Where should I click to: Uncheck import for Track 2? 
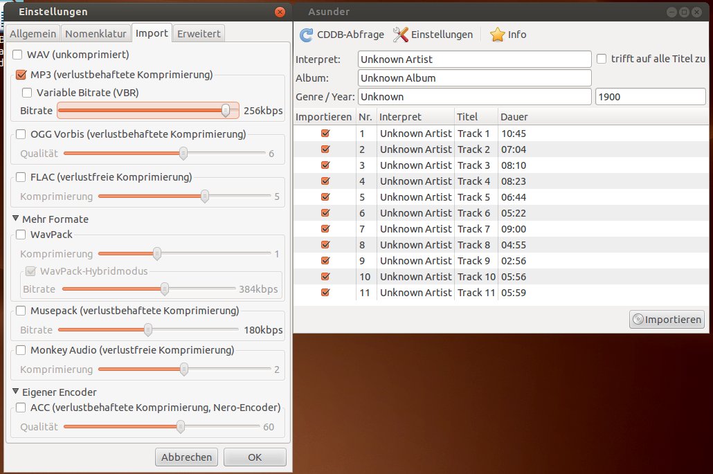tap(325, 149)
